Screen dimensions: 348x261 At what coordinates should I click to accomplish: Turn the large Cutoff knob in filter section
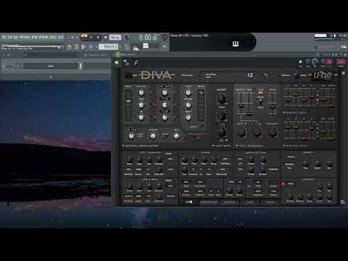point(221,99)
